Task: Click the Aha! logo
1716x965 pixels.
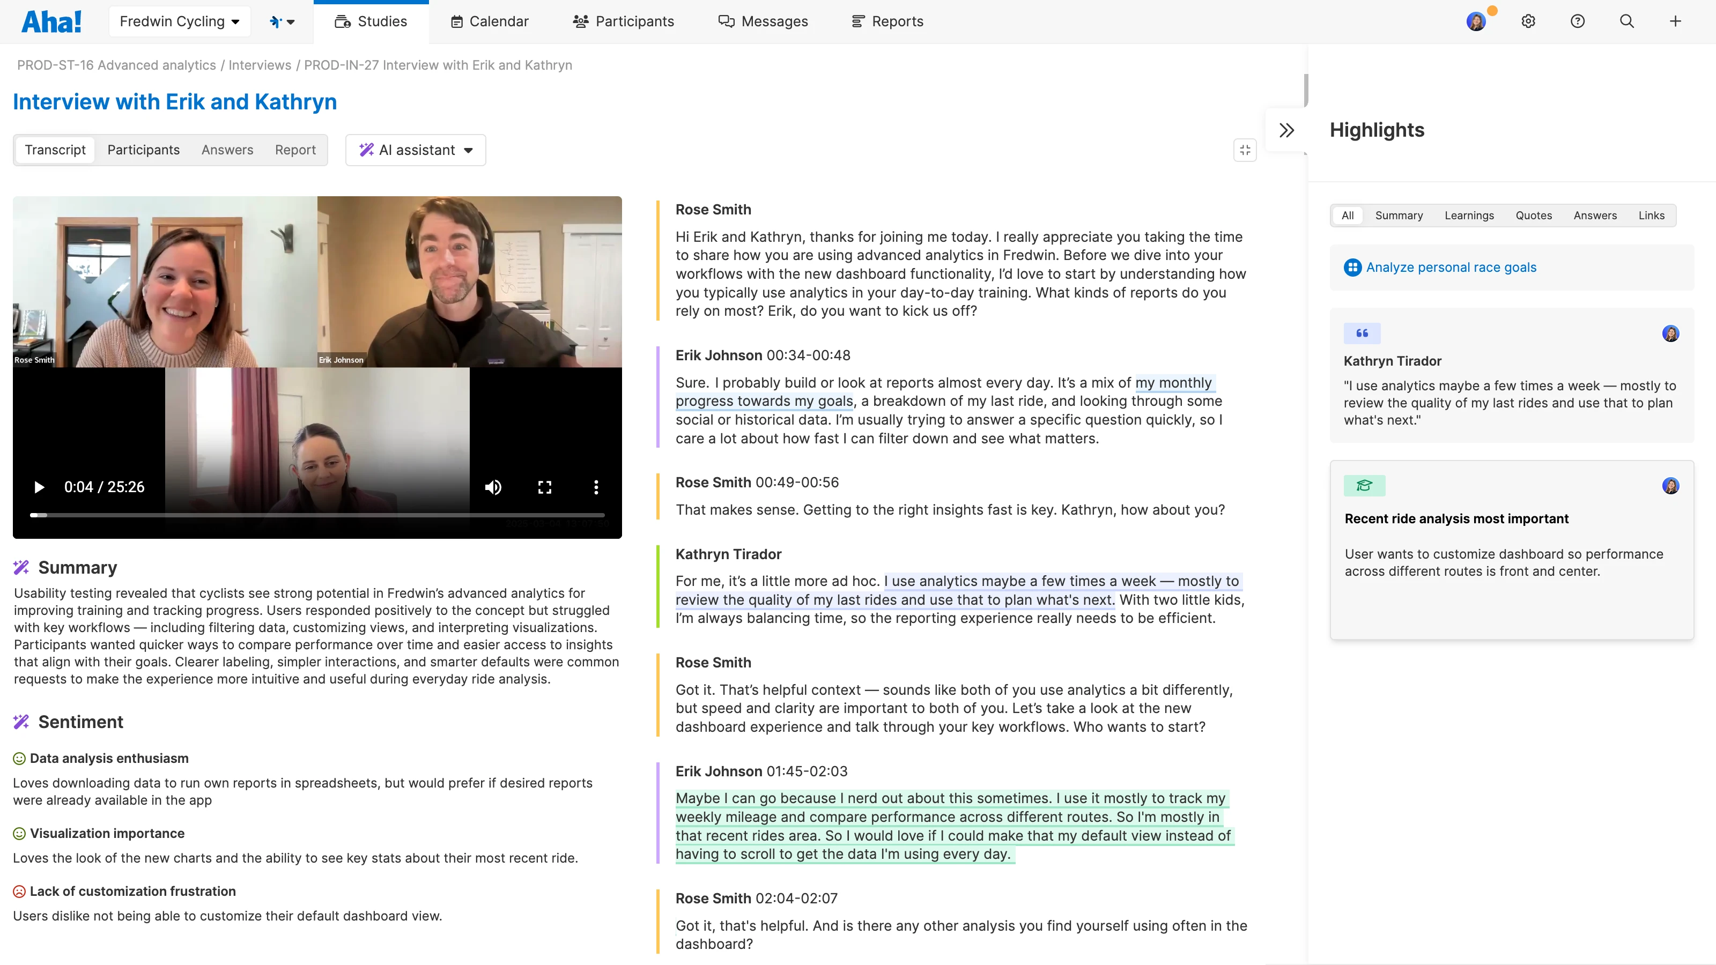Action: tap(51, 21)
